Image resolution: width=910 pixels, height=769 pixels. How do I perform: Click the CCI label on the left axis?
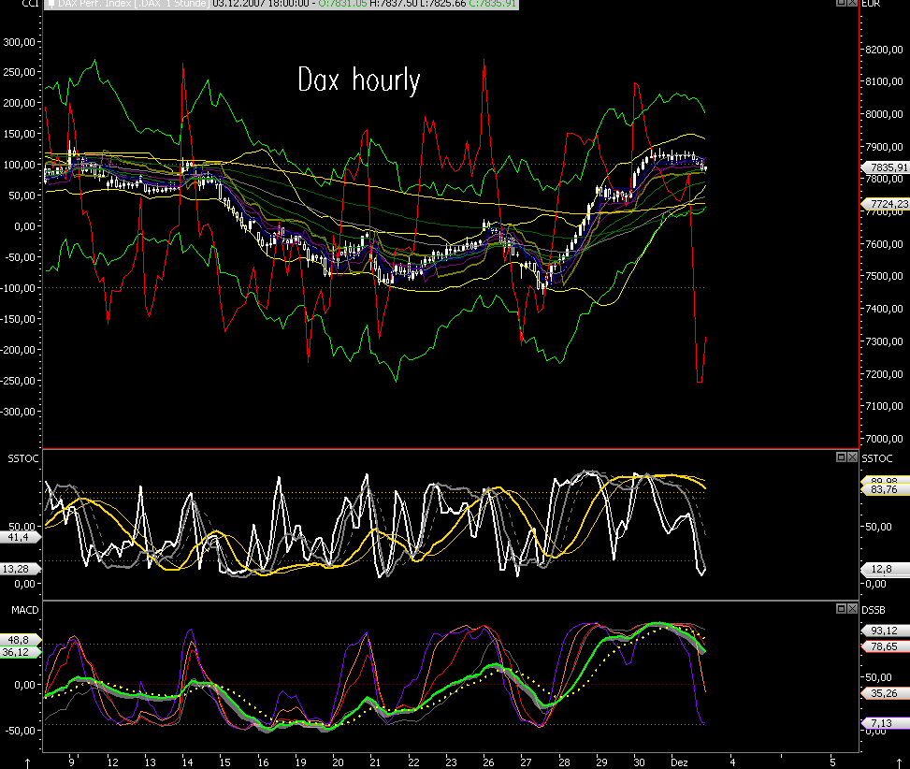[x=30, y=3]
